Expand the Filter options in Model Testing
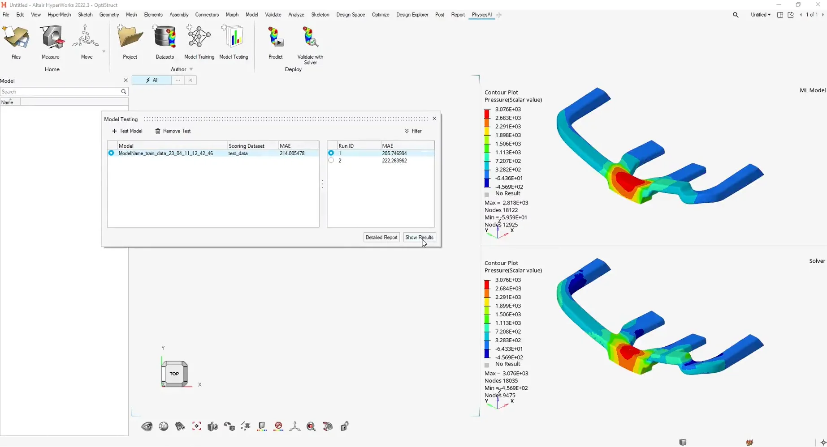Viewport: 827px width, 447px height. (413, 131)
